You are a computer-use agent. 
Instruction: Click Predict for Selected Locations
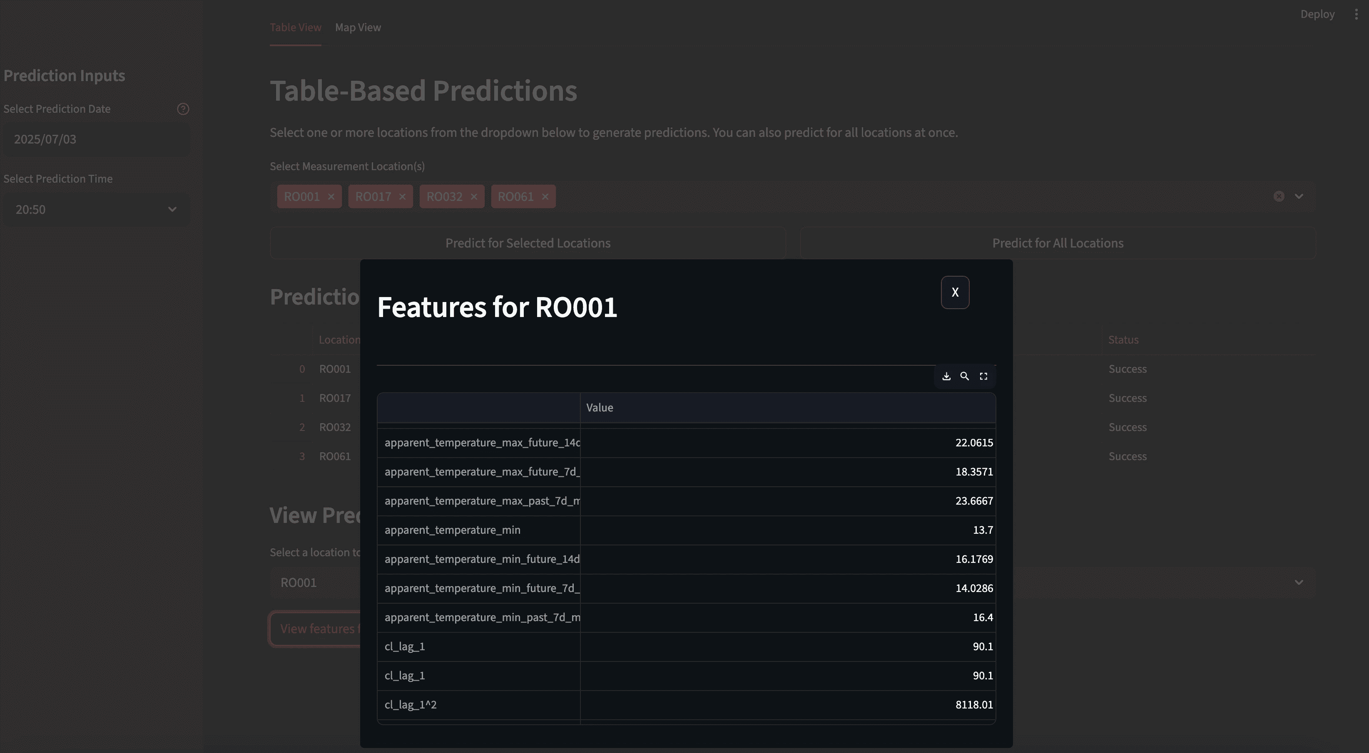pyautogui.click(x=528, y=243)
